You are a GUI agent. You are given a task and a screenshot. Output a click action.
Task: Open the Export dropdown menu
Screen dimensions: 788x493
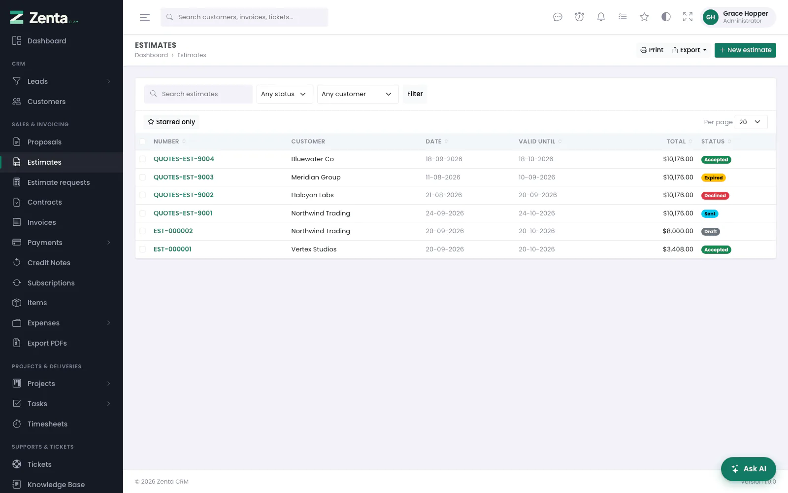(689, 50)
